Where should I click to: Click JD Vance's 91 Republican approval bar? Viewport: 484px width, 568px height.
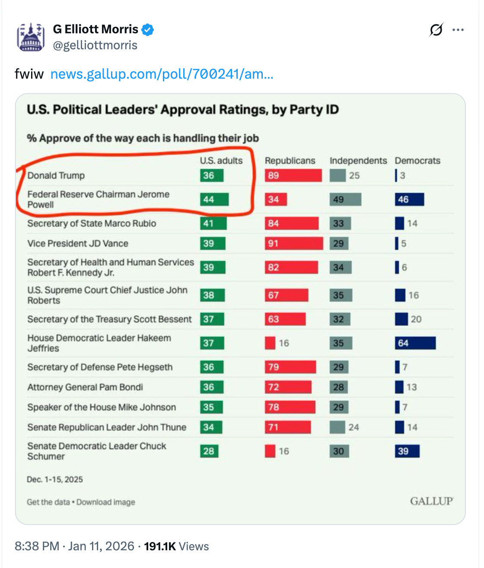coord(294,243)
